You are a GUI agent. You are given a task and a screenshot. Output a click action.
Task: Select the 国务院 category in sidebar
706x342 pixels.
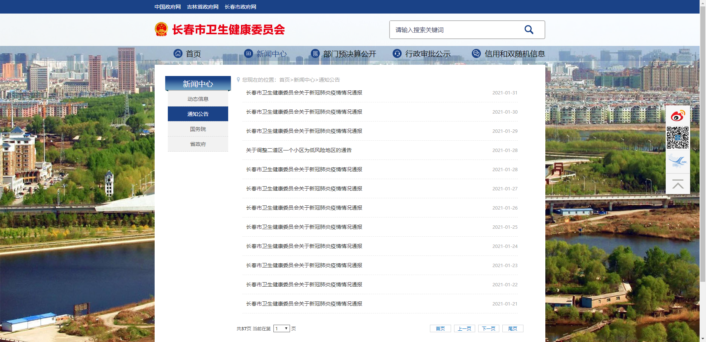[x=198, y=129]
